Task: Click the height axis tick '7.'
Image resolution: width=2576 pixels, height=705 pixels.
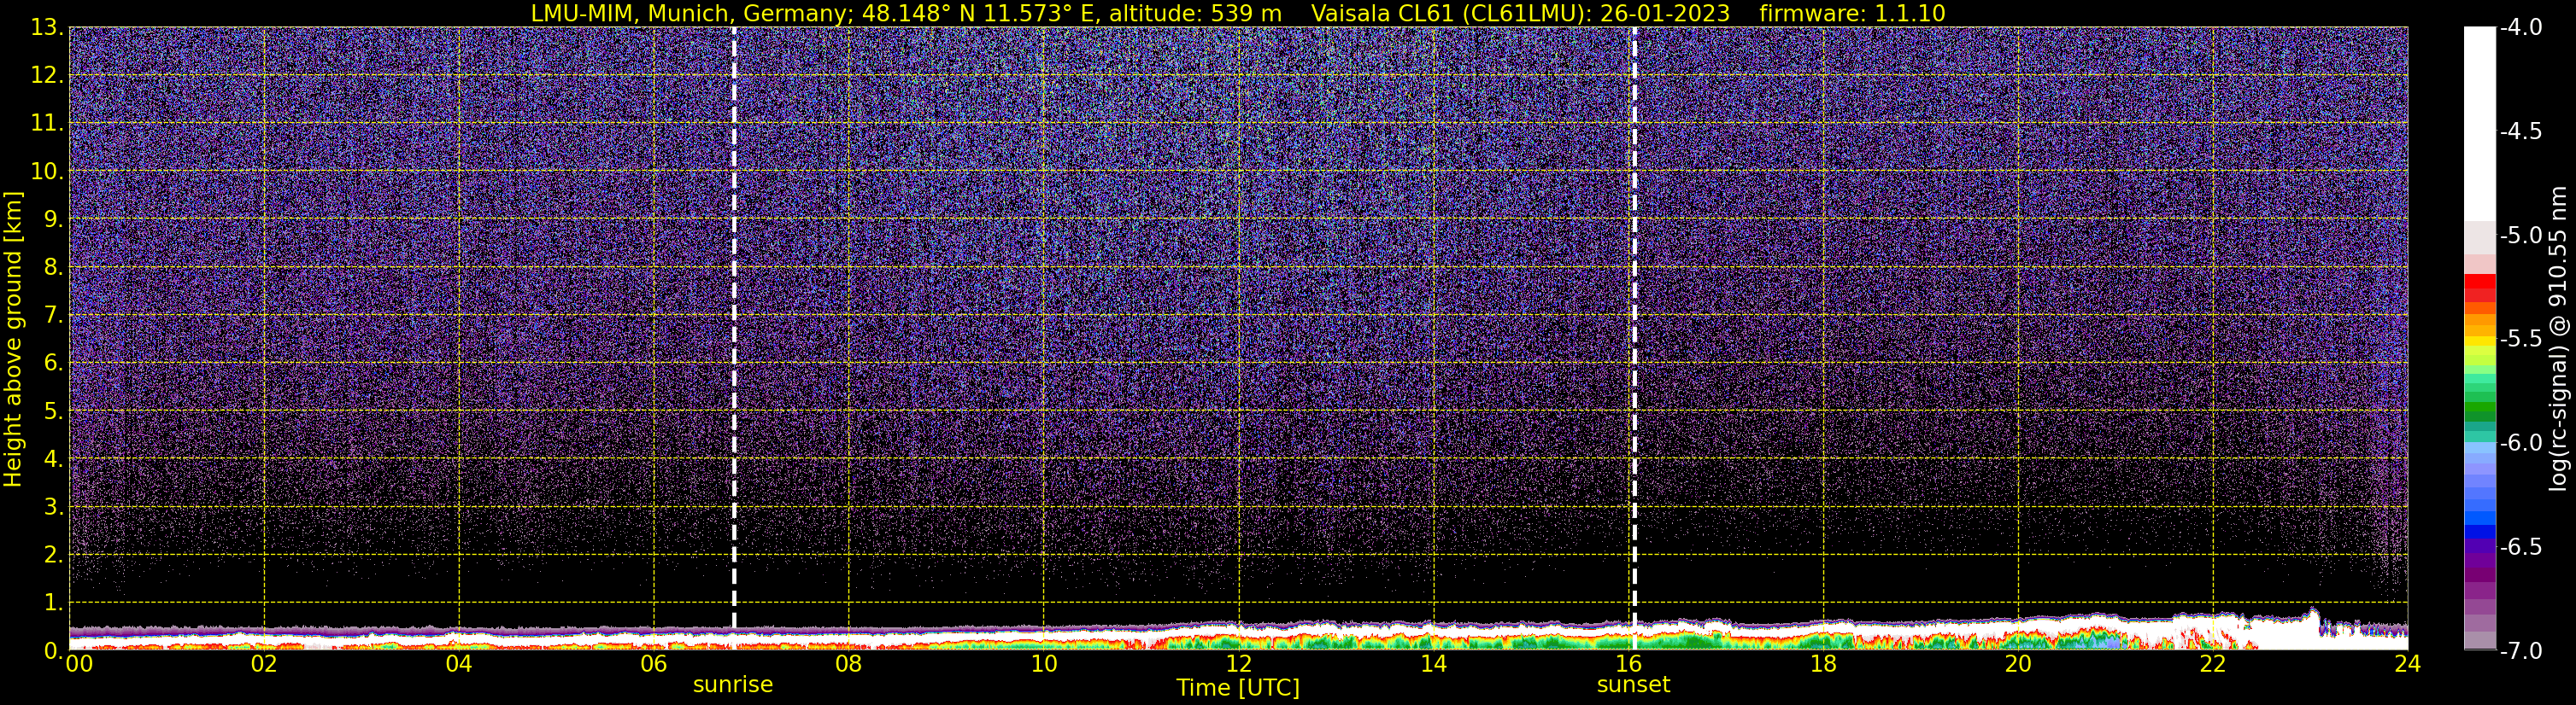Action: click(53, 315)
